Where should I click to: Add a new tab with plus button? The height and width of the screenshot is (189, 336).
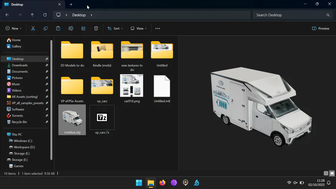71,4
